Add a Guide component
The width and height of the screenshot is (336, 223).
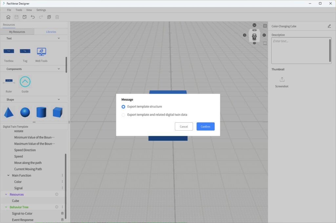[x=25, y=82]
